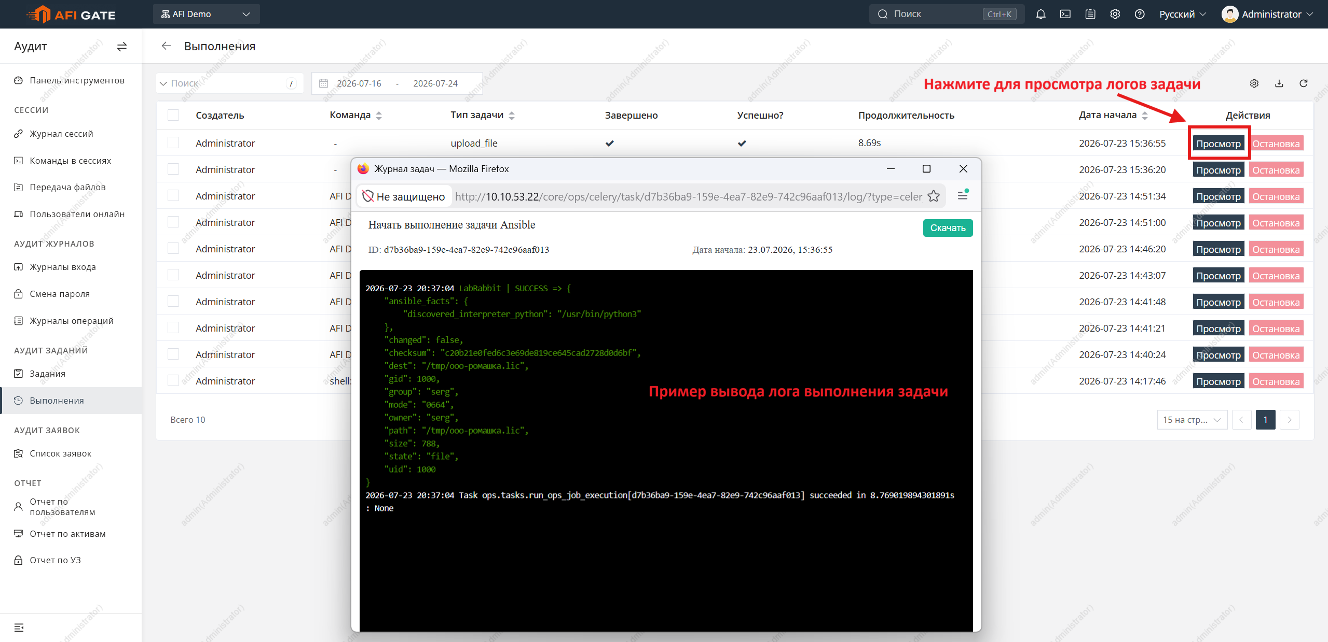Bookmark the page with the Firefox star
This screenshot has height=642, width=1328.
tap(934, 196)
